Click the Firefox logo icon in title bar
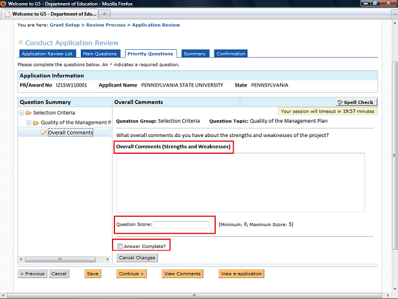398x299 pixels. click(x=3, y=3)
